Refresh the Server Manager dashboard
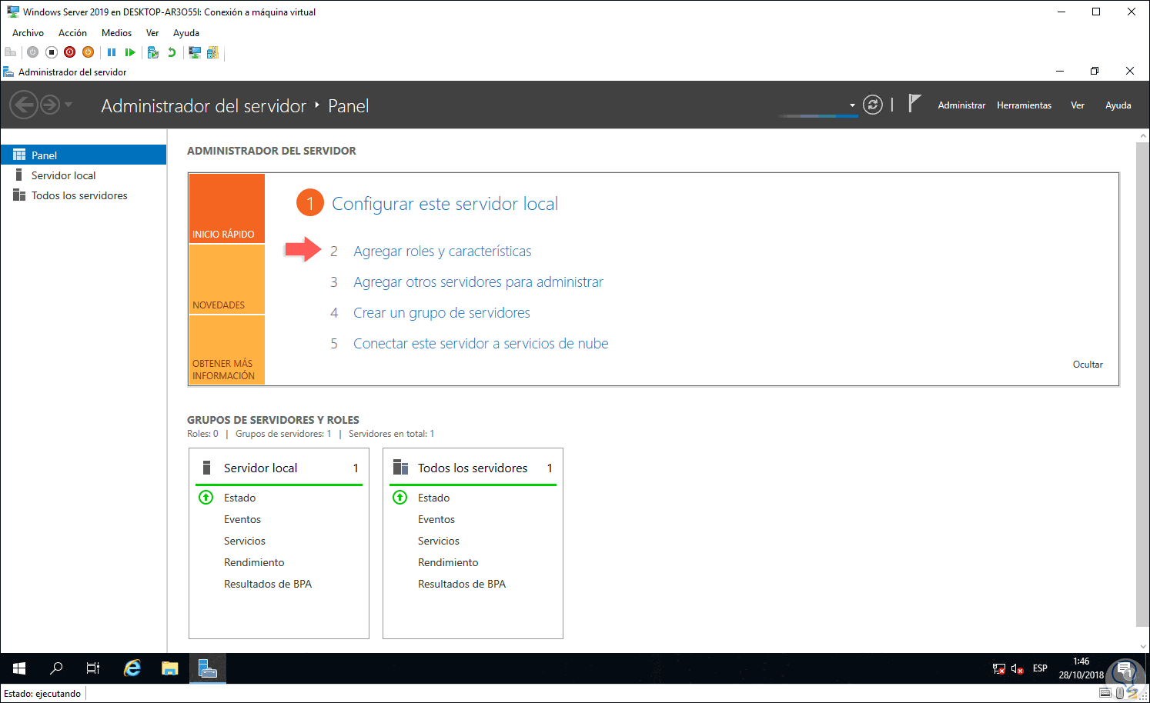Screen dimensions: 1150x703 (x=873, y=105)
